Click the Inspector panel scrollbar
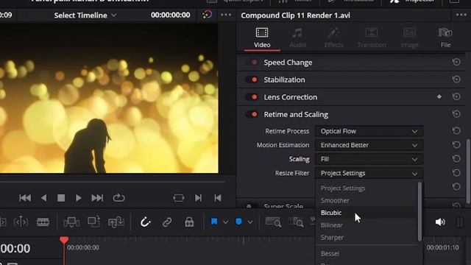The height and width of the screenshot is (265, 471). pos(469,172)
